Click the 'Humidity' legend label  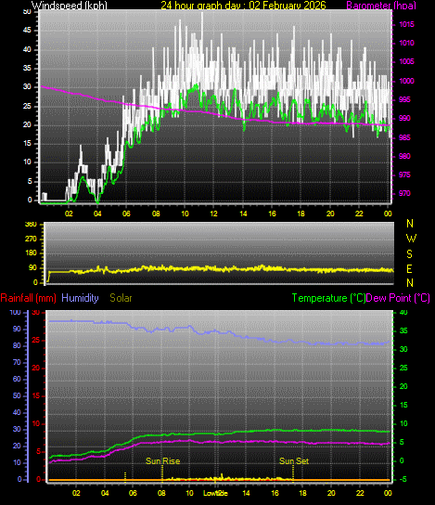[80, 298]
